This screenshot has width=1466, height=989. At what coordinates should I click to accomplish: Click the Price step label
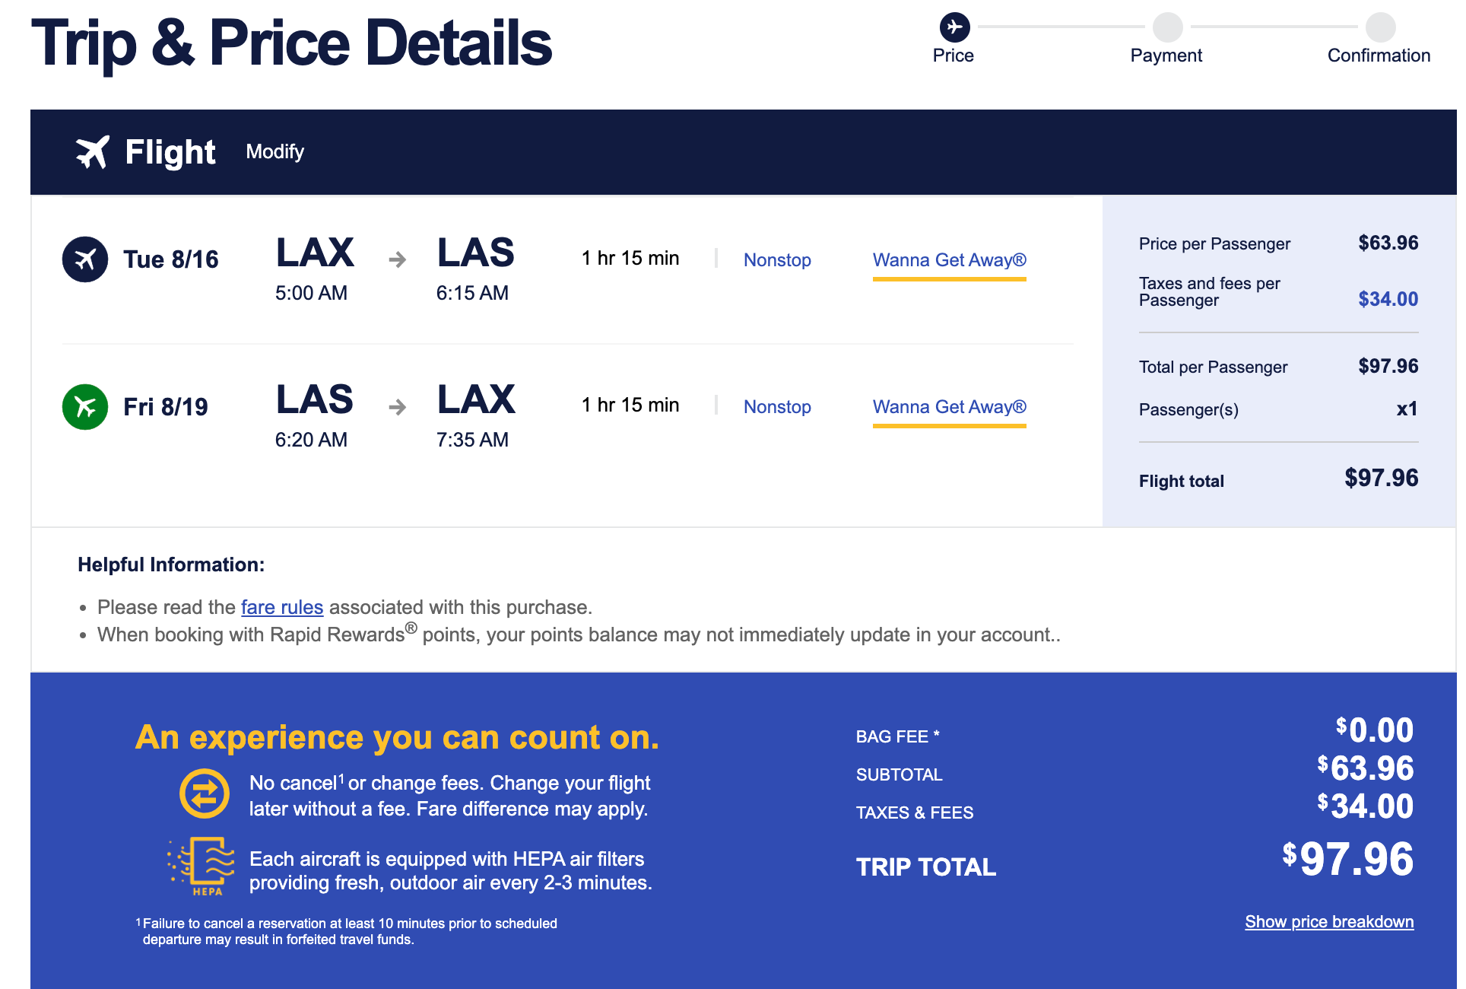(x=954, y=56)
